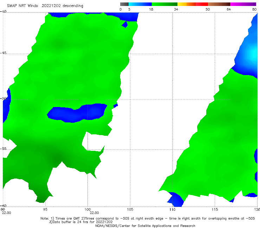Screen dimensions: 260x228
Task: Click the '110' longitude axis label
Action: point(173,209)
